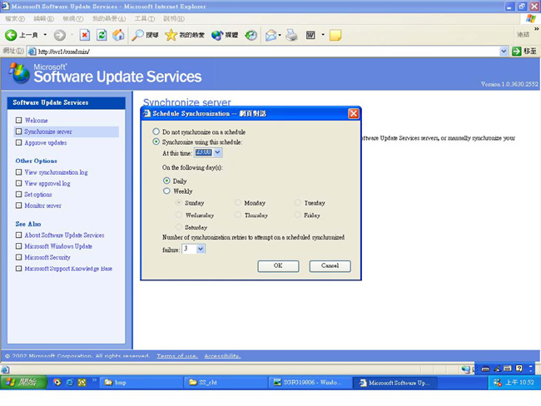Image resolution: width=541 pixels, height=406 pixels.
Task: Select the Wednesday radio button
Action: [179, 215]
